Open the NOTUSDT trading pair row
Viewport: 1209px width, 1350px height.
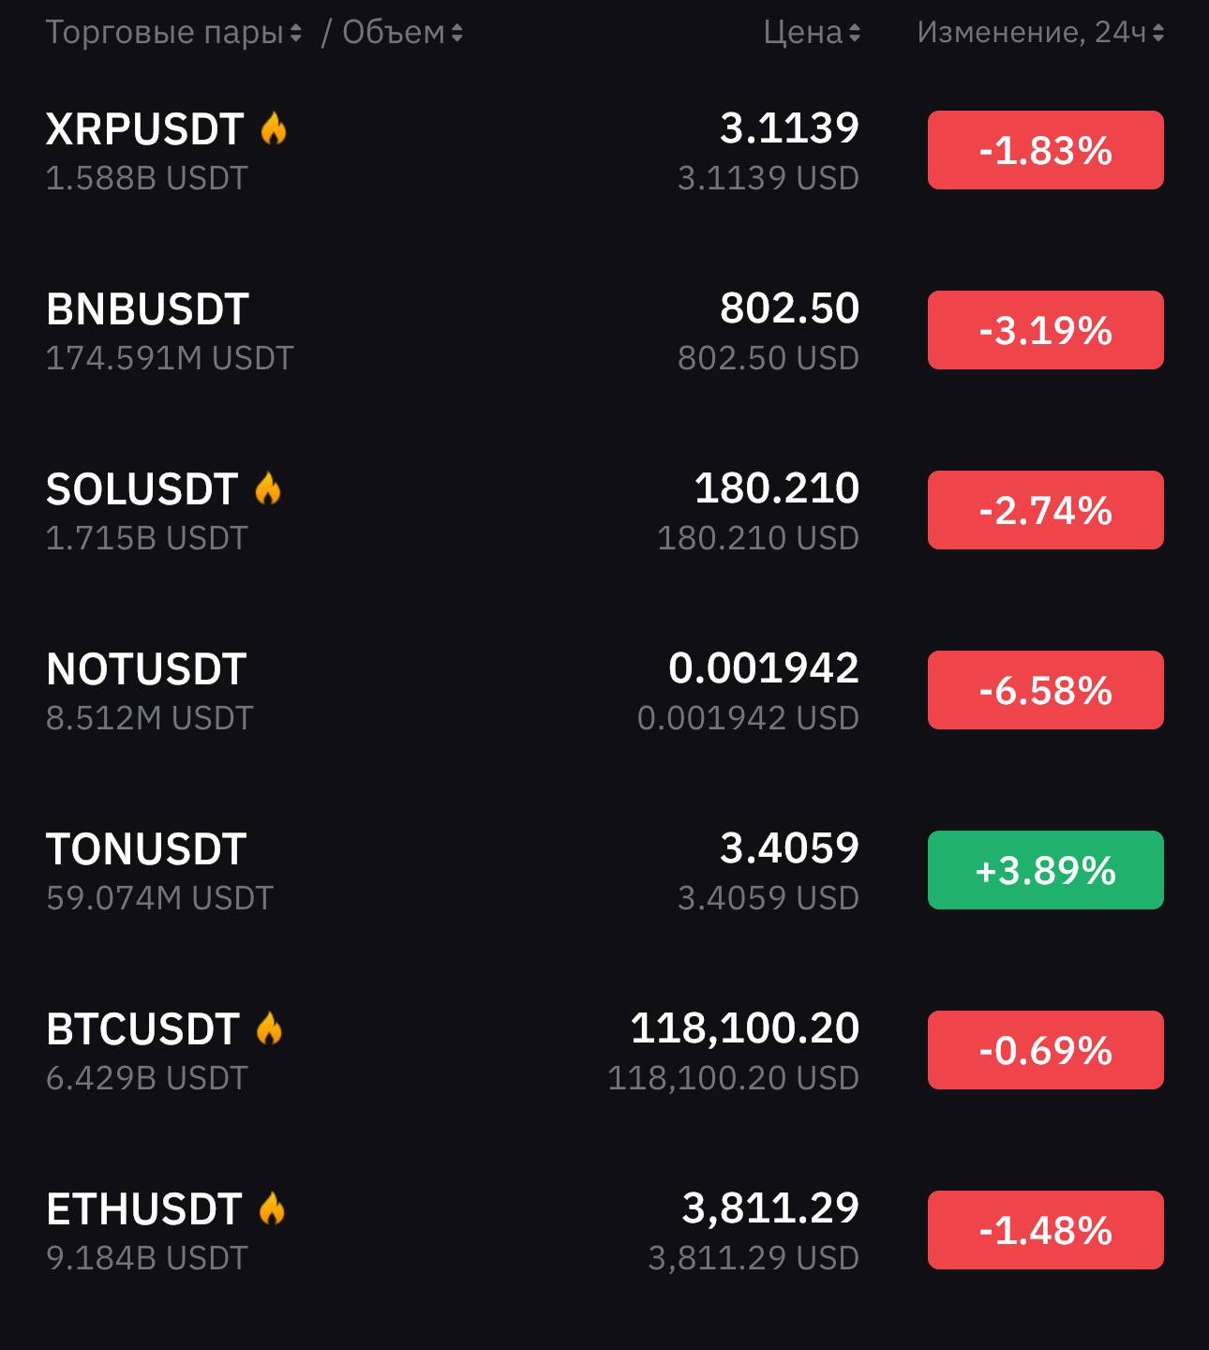(604, 691)
